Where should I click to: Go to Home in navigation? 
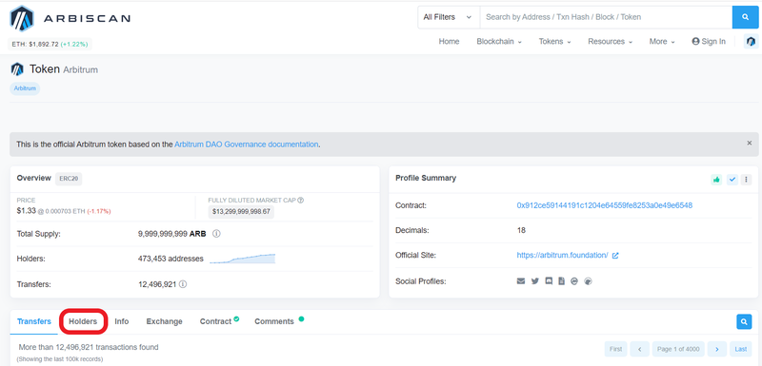click(449, 42)
